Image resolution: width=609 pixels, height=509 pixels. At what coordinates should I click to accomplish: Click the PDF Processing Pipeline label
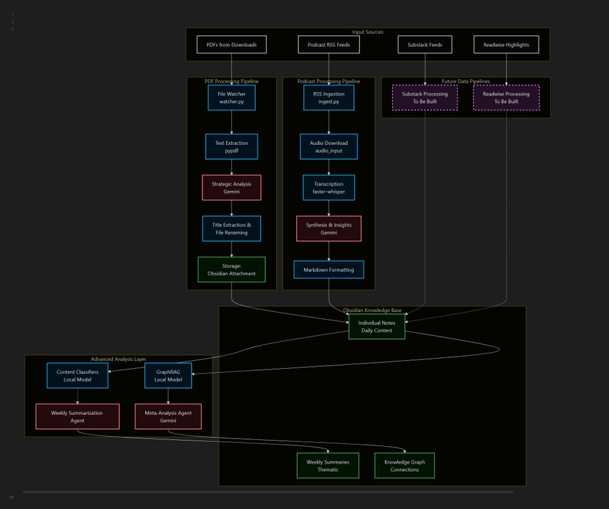click(x=231, y=81)
